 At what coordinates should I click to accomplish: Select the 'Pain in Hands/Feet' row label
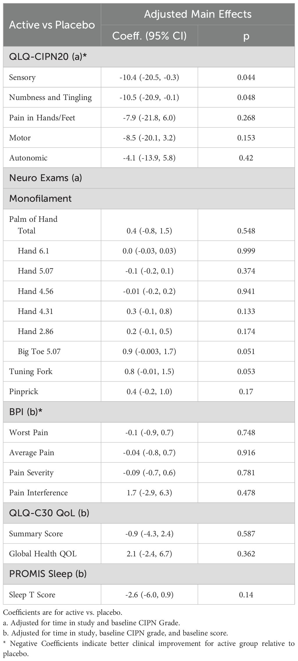[42, 118]
